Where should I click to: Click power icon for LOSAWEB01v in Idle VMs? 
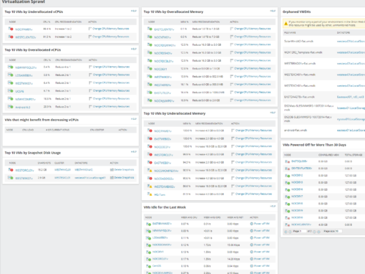(251, 237)
